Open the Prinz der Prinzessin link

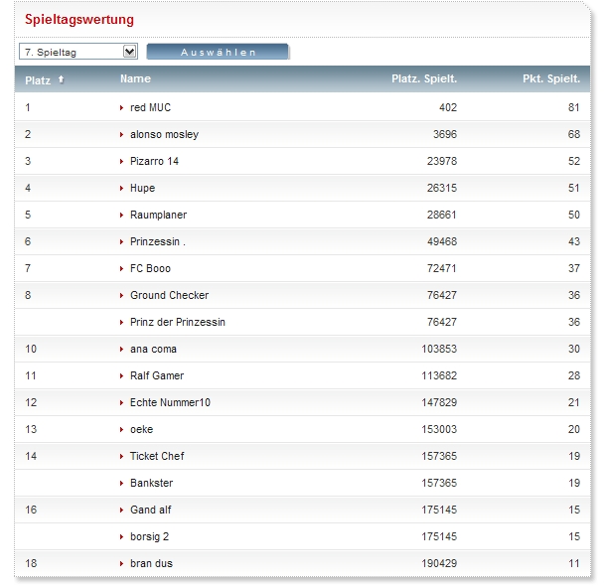[178, 322]
